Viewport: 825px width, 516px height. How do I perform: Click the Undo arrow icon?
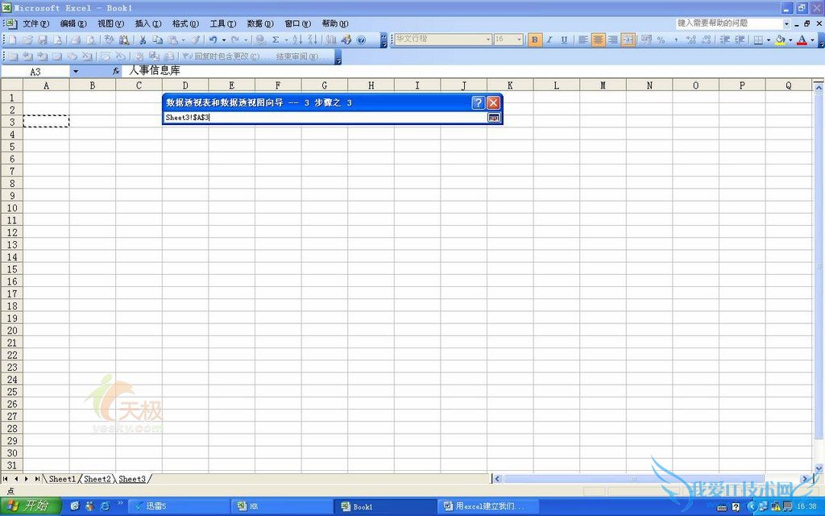tap(214, 40)
